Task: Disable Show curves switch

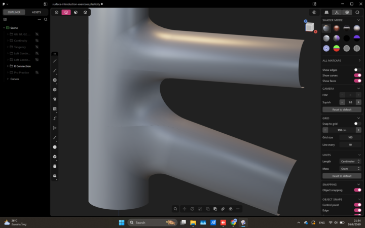Action: (357, 75)
